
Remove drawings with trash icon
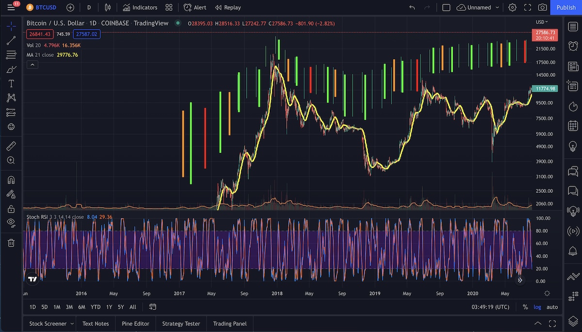click(11, 243)
